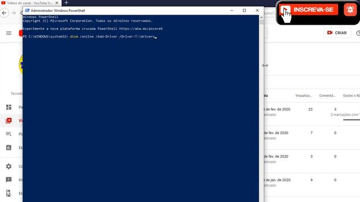
Task: Click the notification bell icon
Action: pos(350,10)
